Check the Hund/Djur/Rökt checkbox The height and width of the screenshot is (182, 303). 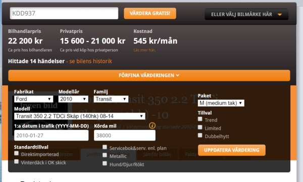click(x=105, y=163)
